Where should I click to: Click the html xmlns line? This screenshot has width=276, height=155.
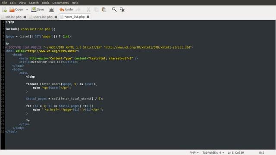coord(42,51)
